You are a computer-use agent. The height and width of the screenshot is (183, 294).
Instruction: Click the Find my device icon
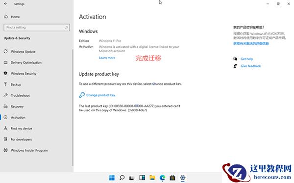point(5,128)
